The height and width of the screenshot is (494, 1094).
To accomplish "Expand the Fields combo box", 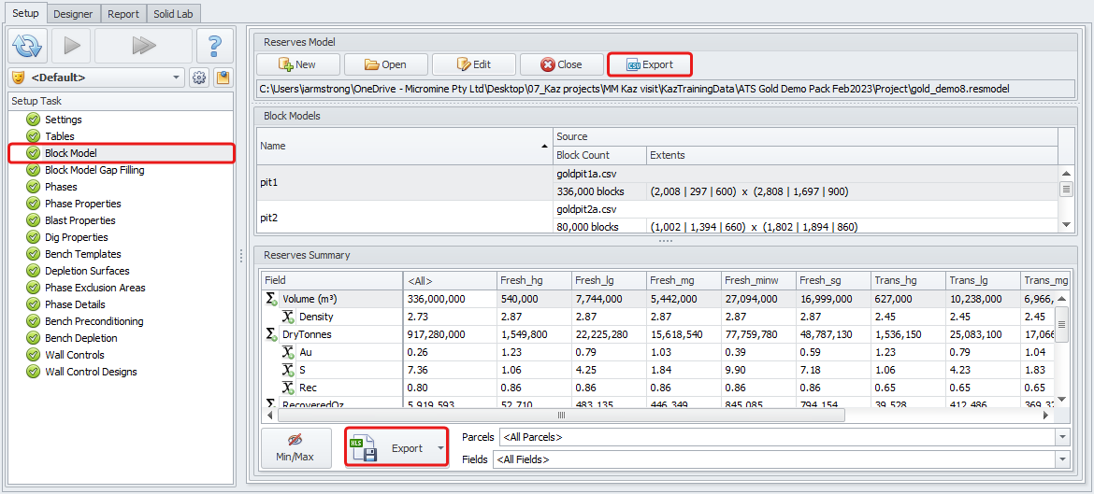I will pos(1061,459).
